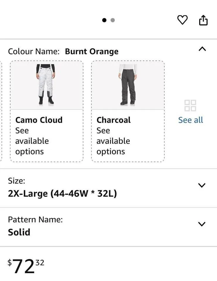Open the Size options for the pants
The width and height of the screenshot is (217, 281).
tap(201, 185)
